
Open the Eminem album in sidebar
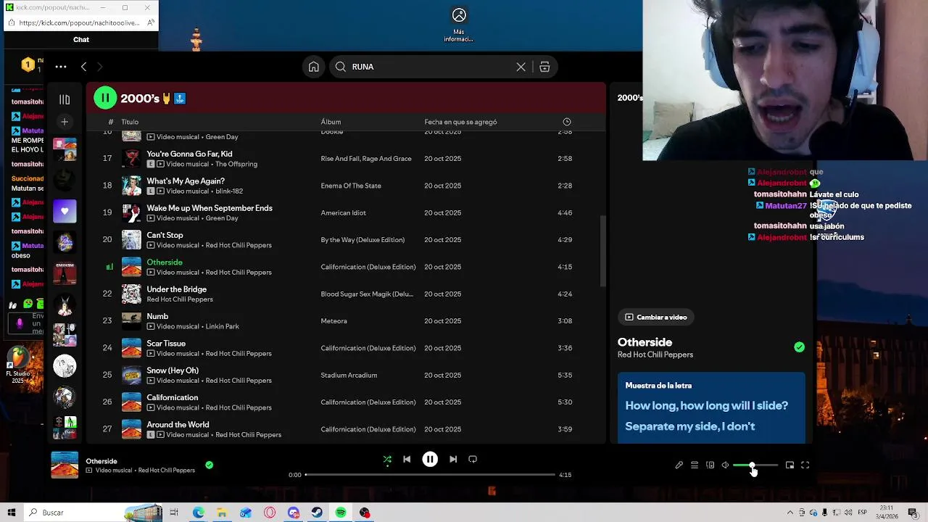(x=65, y=273)
